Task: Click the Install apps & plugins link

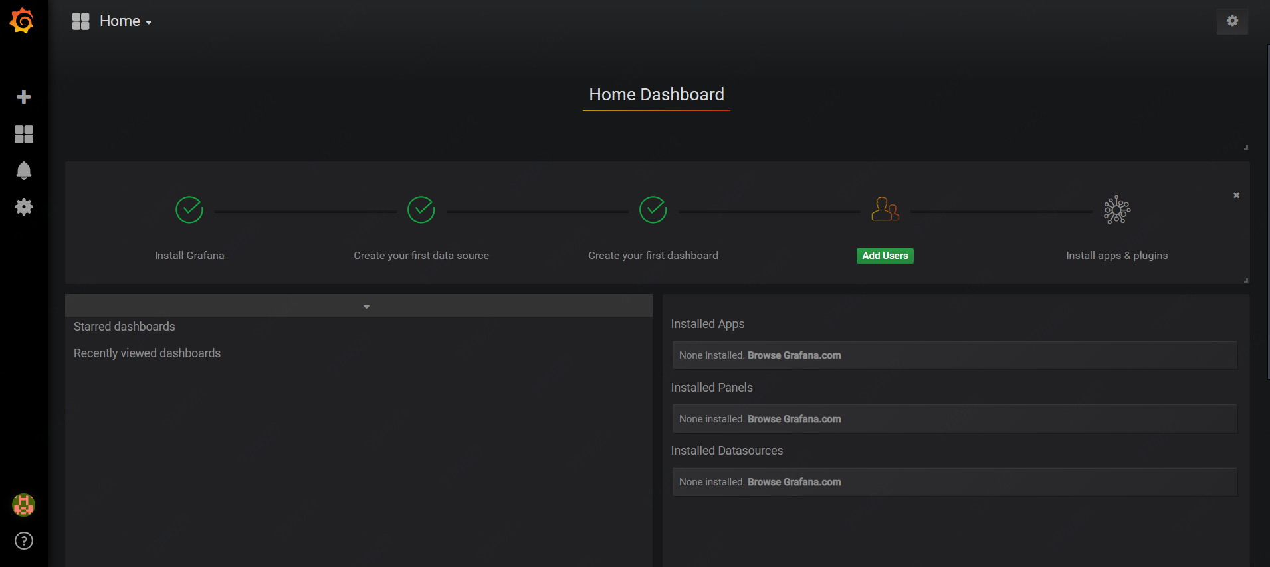Action: 1117,256
